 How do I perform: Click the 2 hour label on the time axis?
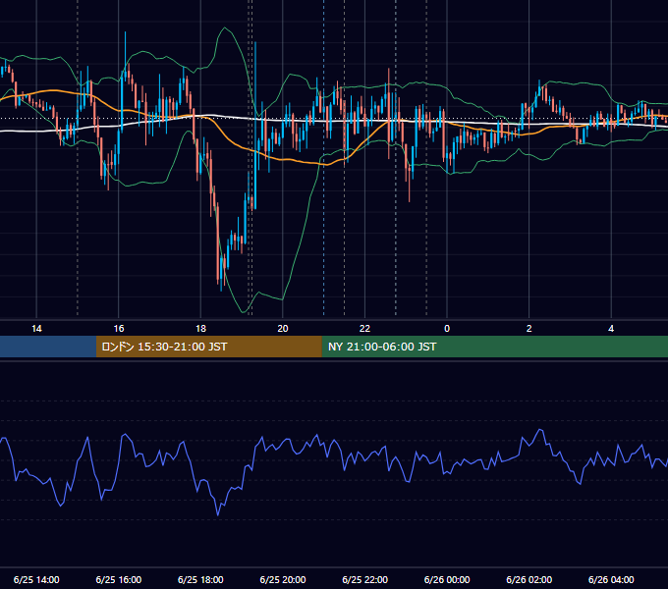tap(529, 329)
